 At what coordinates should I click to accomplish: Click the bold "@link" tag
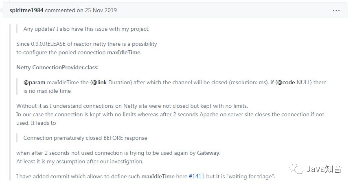99,82
